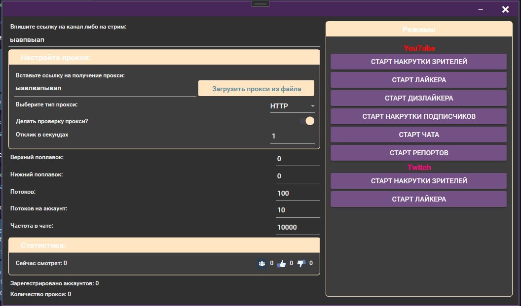Click the upper float value field
521x306 pixels.
tap(298, 159)
